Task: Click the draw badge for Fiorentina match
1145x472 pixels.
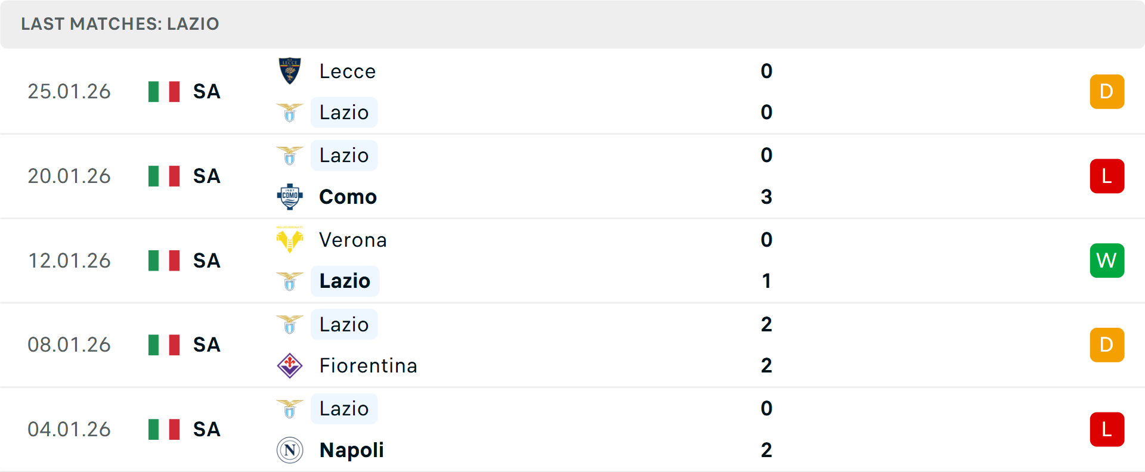Action: (1107, 345)
